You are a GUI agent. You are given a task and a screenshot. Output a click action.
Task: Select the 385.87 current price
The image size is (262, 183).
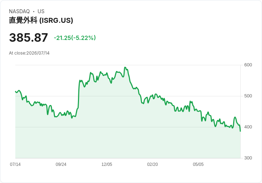click(28, 37)
